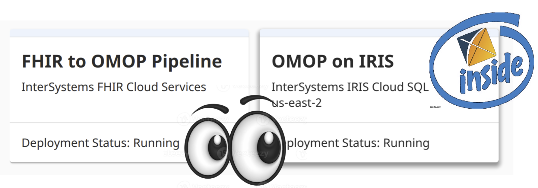
Task: Click the word Running on the FHIR pipeline card
Action: pos(156,143)
